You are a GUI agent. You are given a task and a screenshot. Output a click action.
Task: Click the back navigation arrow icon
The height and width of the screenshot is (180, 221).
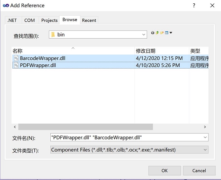(x=153, y=33)
